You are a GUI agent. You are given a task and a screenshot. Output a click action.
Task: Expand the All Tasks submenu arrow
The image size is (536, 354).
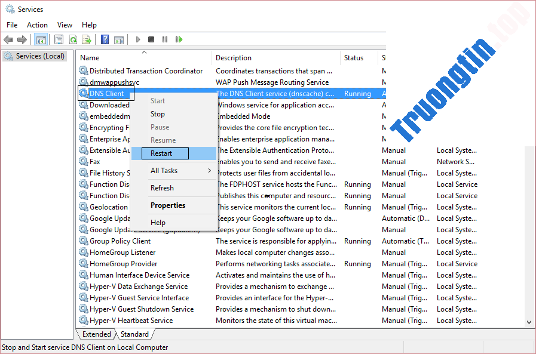tap(209, 171)
